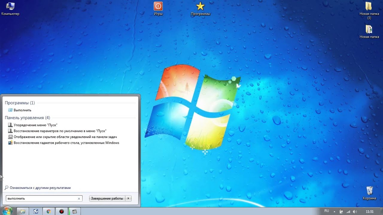Open Media Player Classic taskbar icon
Image resolution: width=383 pixels, height=215 pixels.
(x=75, y=211)
